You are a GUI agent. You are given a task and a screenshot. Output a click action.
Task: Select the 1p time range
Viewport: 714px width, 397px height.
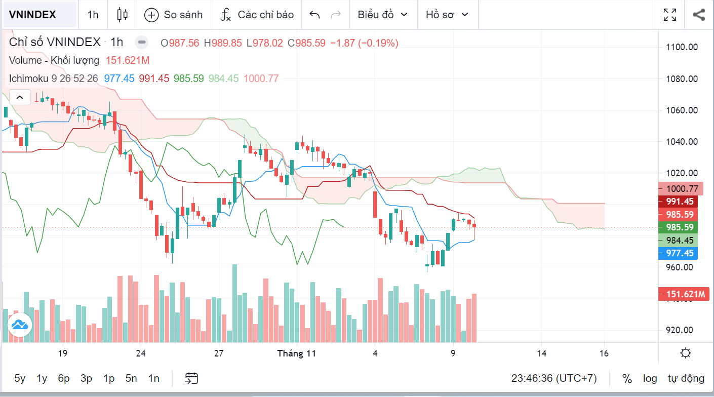(x=108, y=378)
